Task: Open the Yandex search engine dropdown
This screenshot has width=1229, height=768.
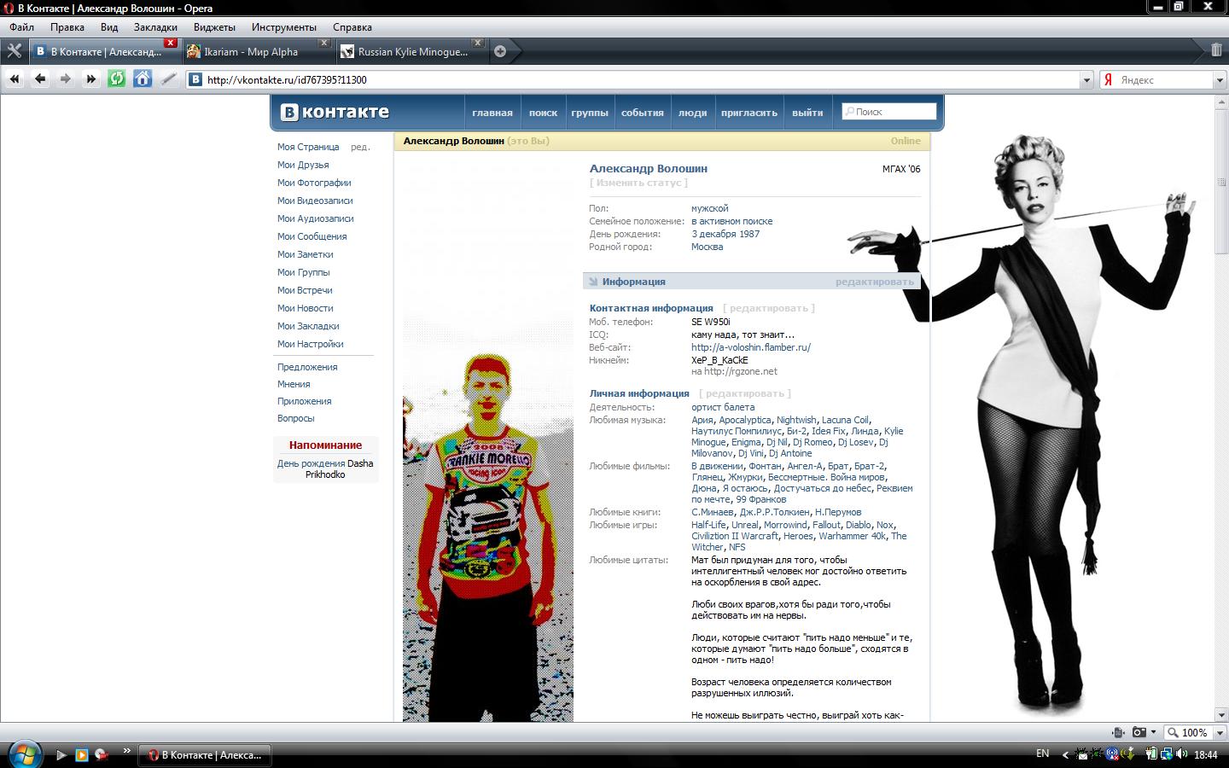Action: pyautogui.click(x=1220, y=80)
